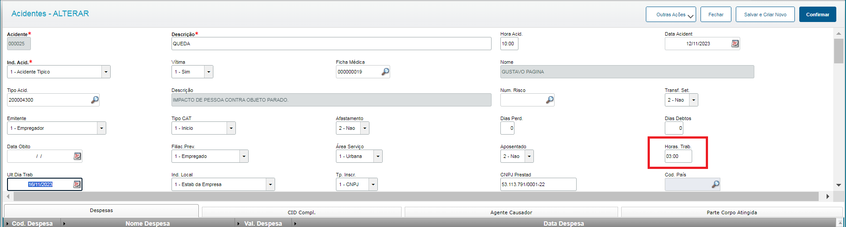Expand the Área Serviço dropdown

[x=378, y=156]
